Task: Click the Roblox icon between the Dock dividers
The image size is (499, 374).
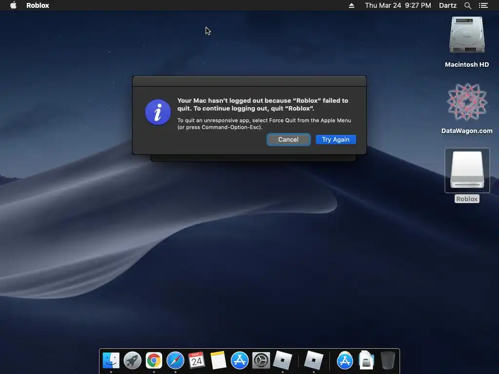Action: click(x=313, y=360)
